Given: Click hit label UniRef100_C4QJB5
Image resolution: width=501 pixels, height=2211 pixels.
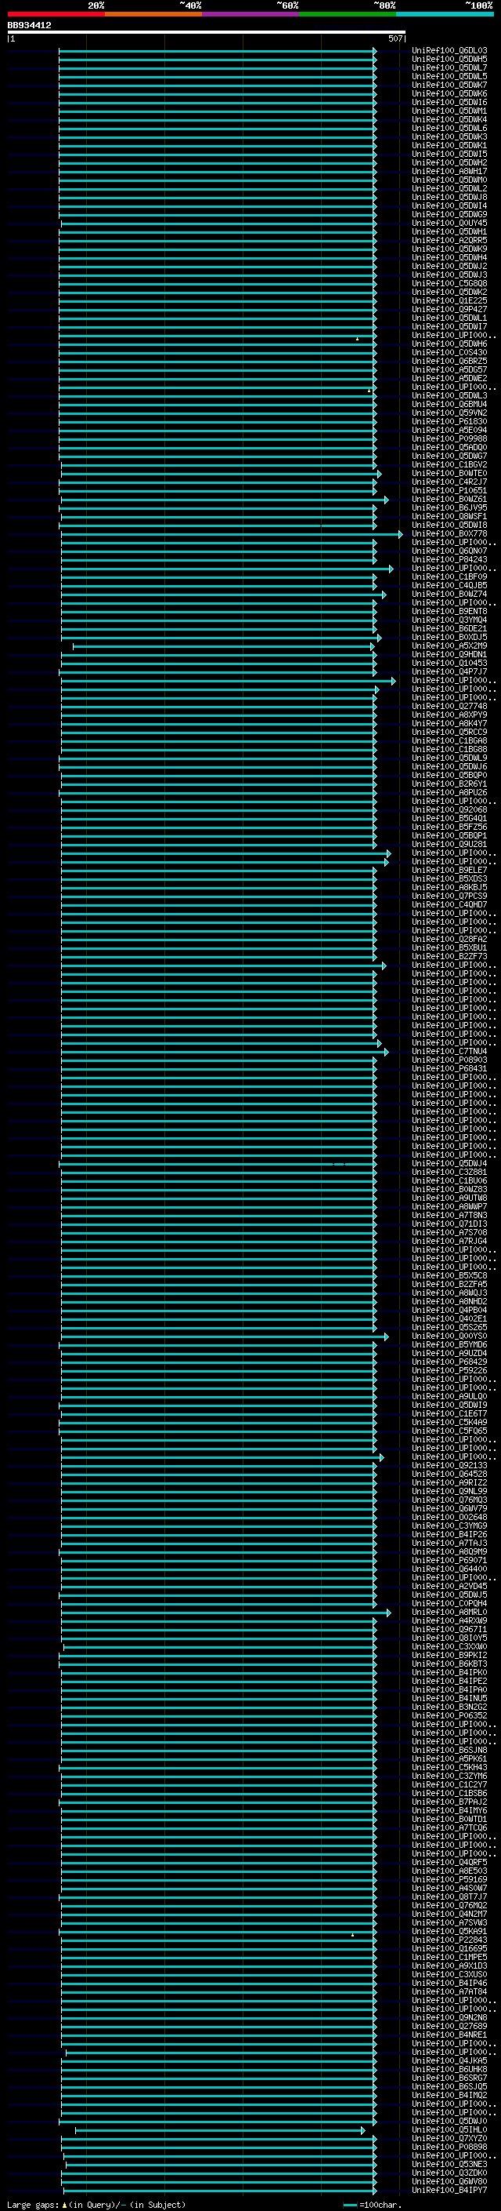Looking at the screenshot, I should (449, 585).
